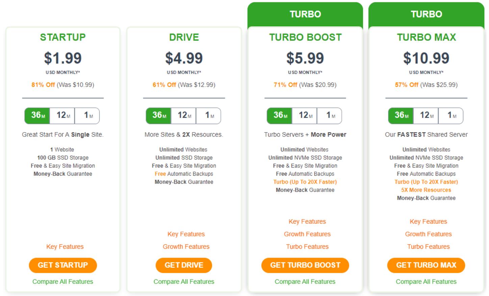Viewport: 489px width, 296px height.
Task: Select 36-month term on Turbo Boost plan
Action: tap(280, 116)
